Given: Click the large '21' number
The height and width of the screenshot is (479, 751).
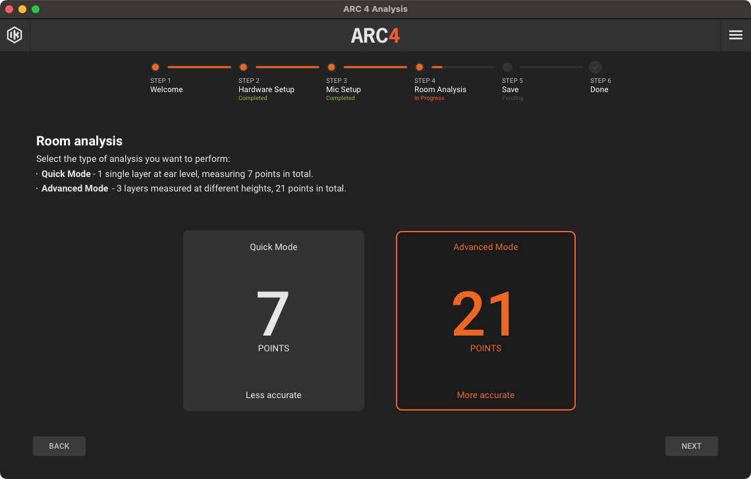Looking at the screenshot, I should pyautogui.click(x=482, y=314).
